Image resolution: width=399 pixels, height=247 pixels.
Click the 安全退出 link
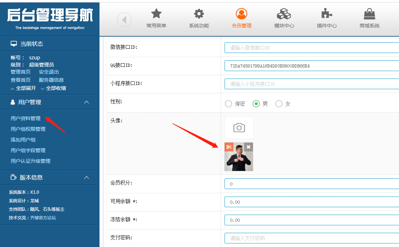coord(49,72)
